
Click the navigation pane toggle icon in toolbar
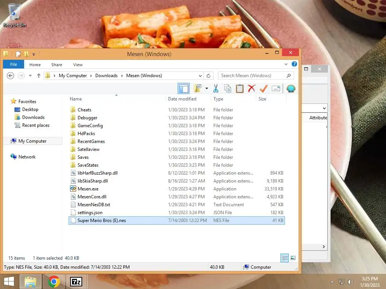coord(184,88)
